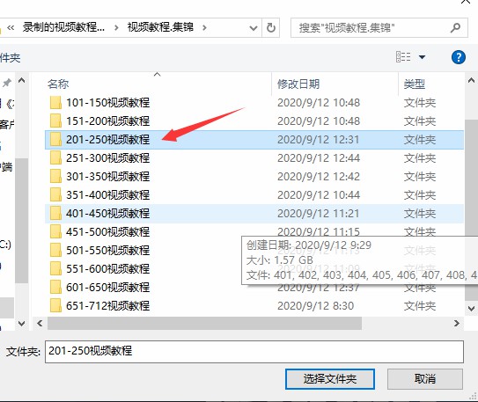
Task: Click the 选择文件夹 button
Action: pos(330,379)
